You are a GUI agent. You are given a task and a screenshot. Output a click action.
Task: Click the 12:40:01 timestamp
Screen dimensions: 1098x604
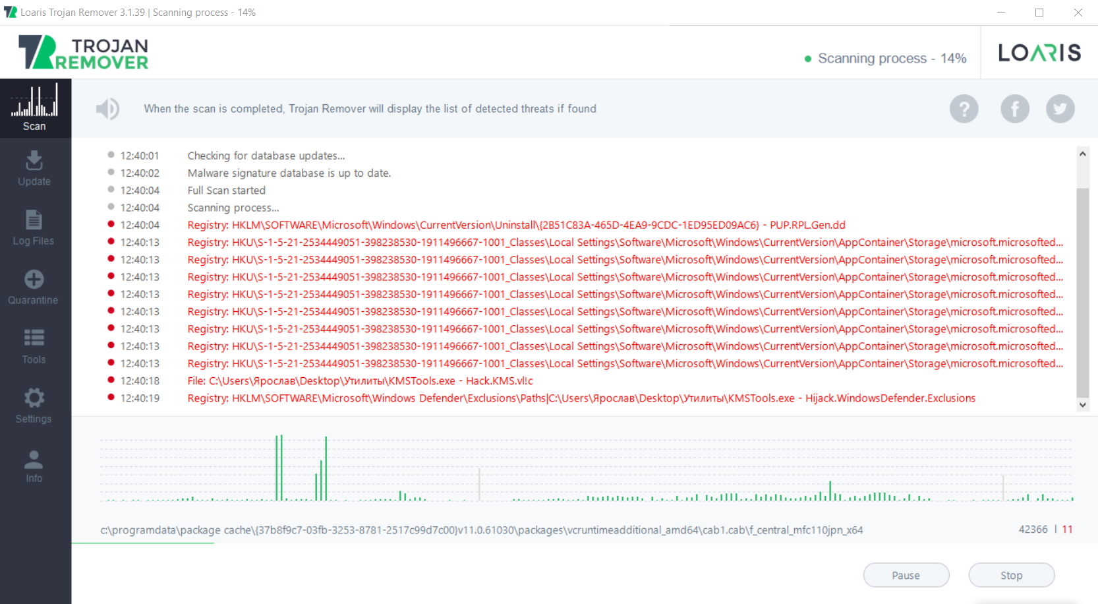(x=140, y=156)
